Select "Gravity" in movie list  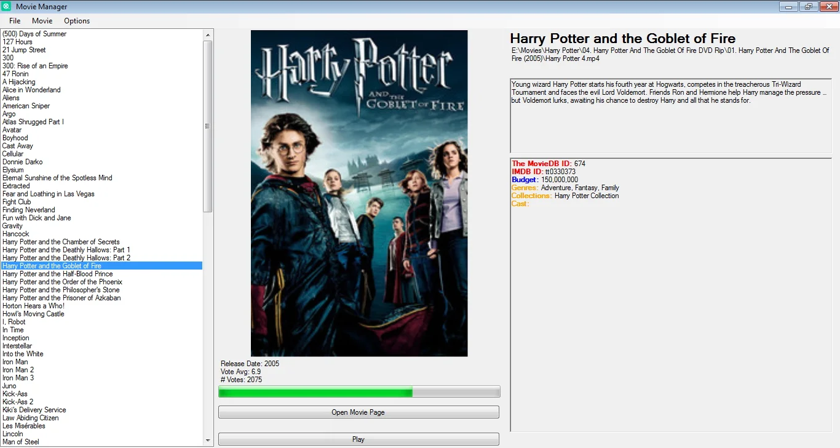[x=101, y=226]
